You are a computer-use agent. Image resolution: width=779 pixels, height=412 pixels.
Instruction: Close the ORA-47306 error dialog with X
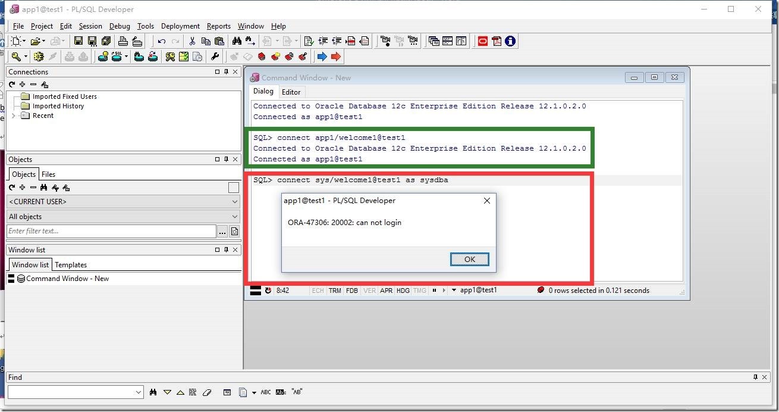(487, 201)
